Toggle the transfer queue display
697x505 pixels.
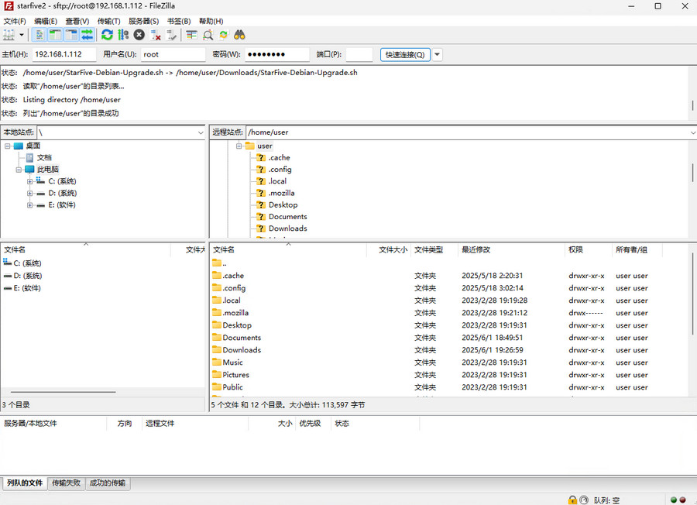(x=87, y=35)
